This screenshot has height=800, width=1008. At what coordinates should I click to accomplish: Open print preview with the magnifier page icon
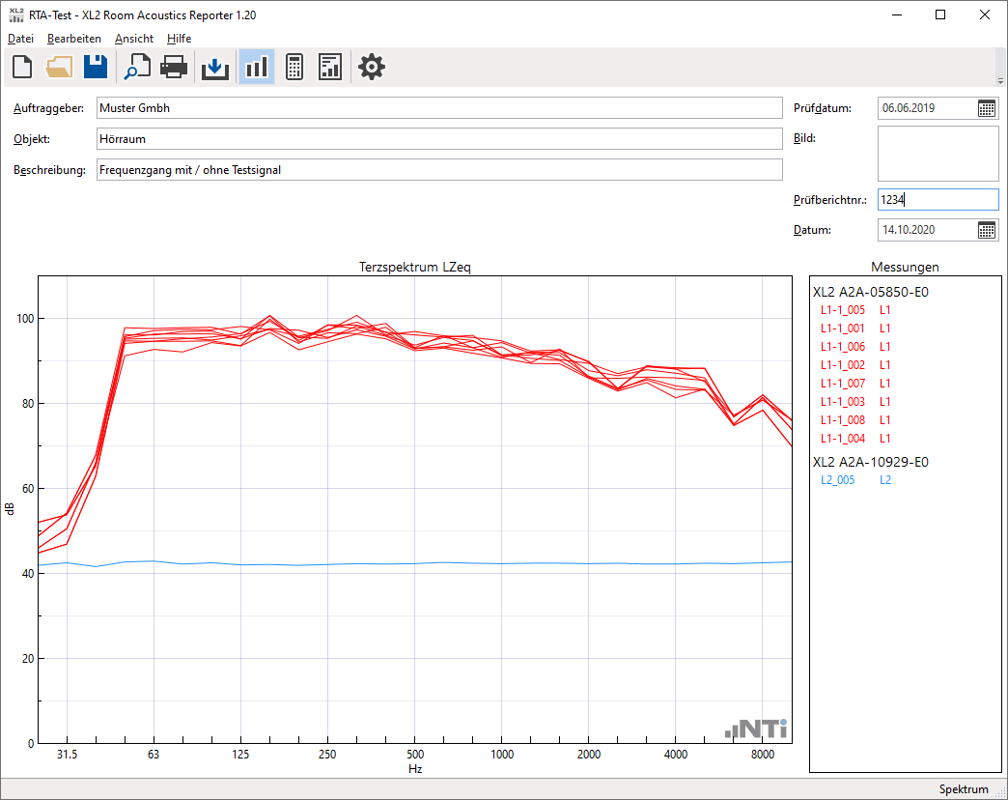tap(138, 67)
